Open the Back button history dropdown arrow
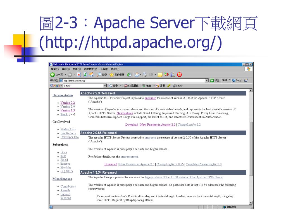 (x=65, y=75)
